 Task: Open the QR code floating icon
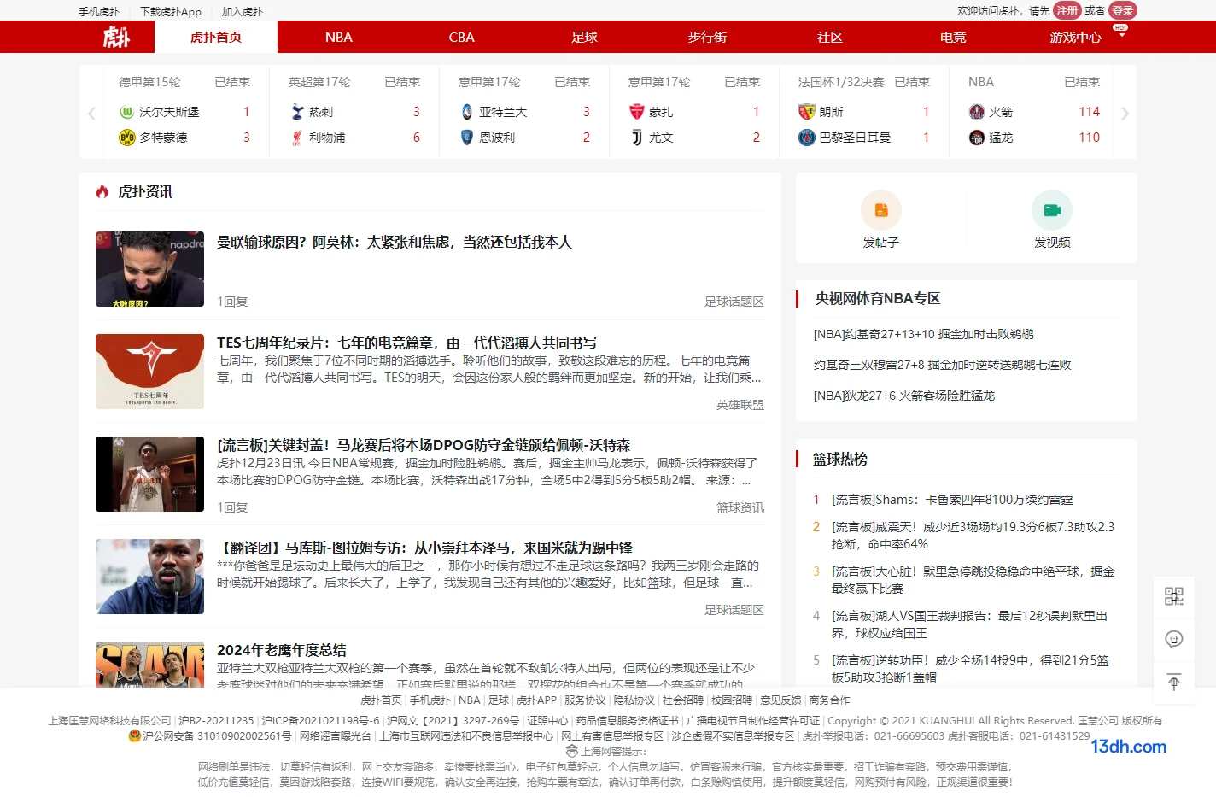click(1174, 596)
